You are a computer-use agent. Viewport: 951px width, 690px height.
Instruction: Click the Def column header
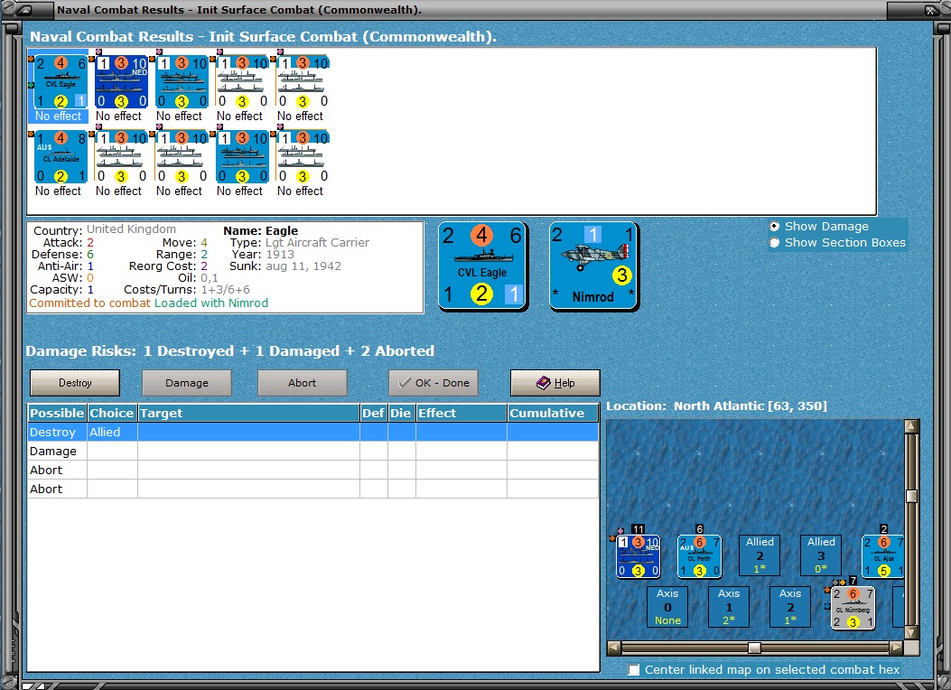pyautogui.click(x=374, y=413)
